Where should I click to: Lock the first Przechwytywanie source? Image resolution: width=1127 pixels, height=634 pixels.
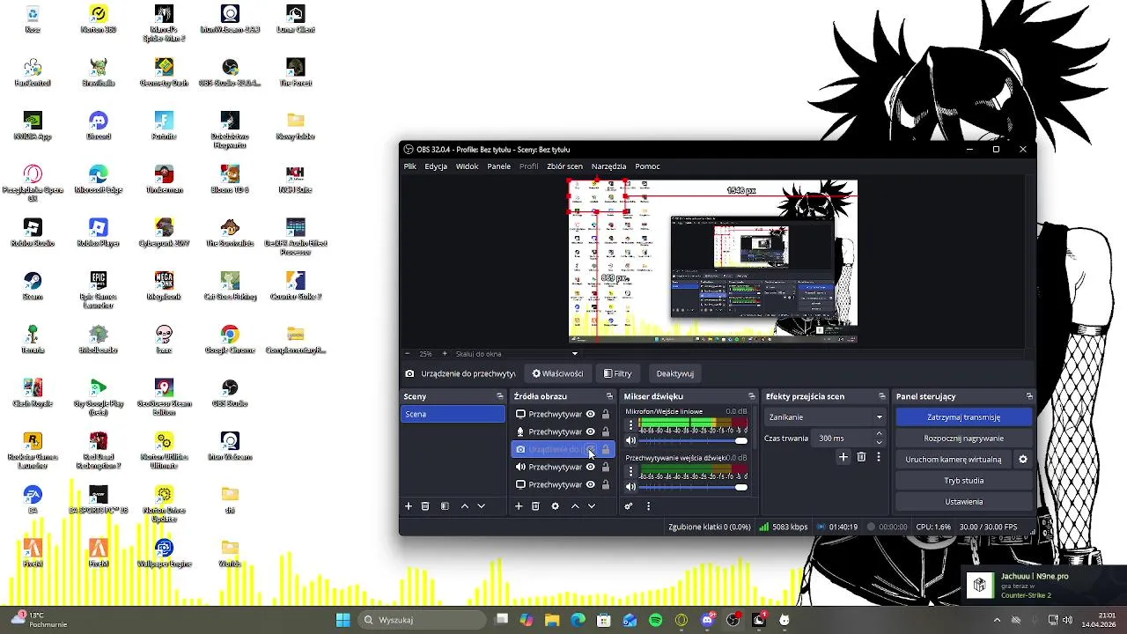606,414
